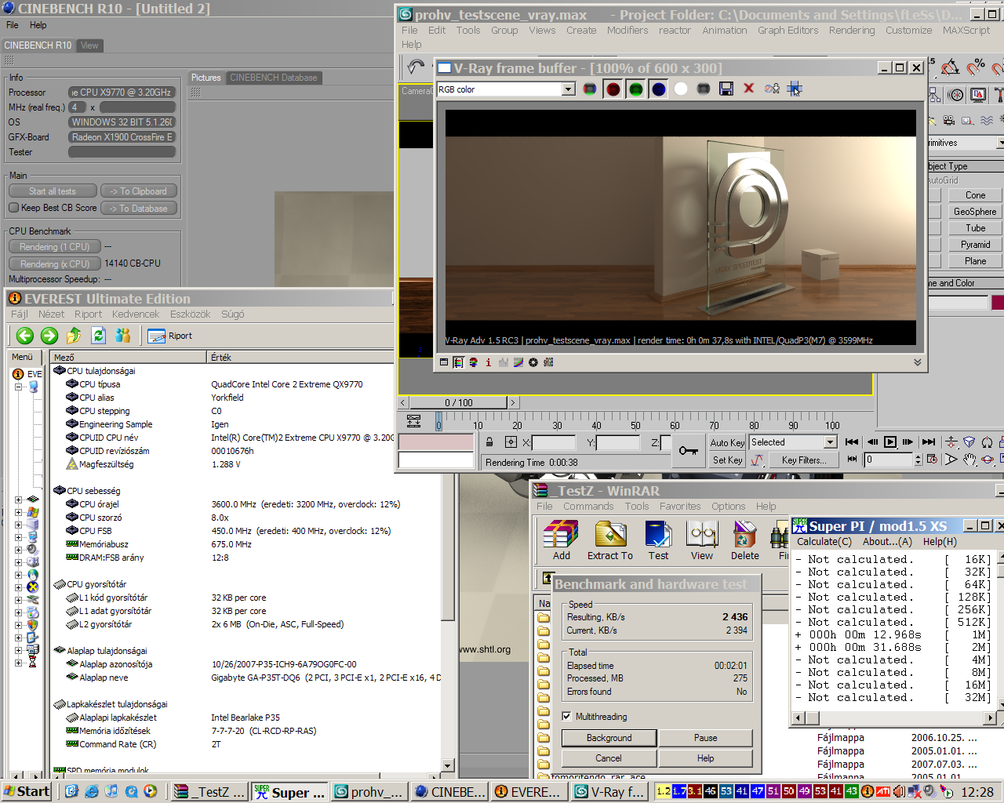Collapse the computer node in EVEREST tree

pos(19,387)
